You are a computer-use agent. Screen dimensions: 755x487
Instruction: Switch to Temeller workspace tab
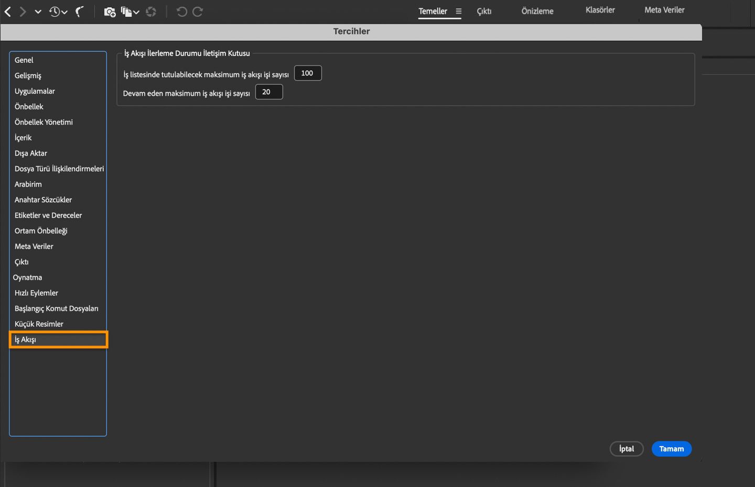click(433, 11)
